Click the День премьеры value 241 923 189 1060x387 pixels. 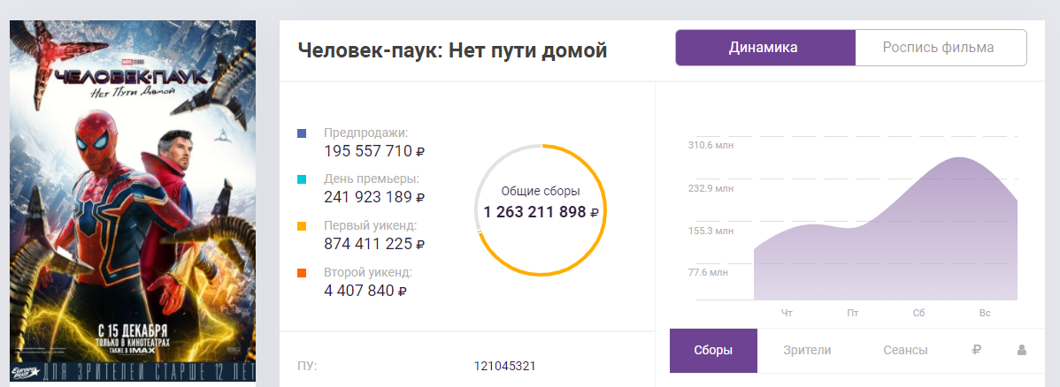click(x=374, y=197)
